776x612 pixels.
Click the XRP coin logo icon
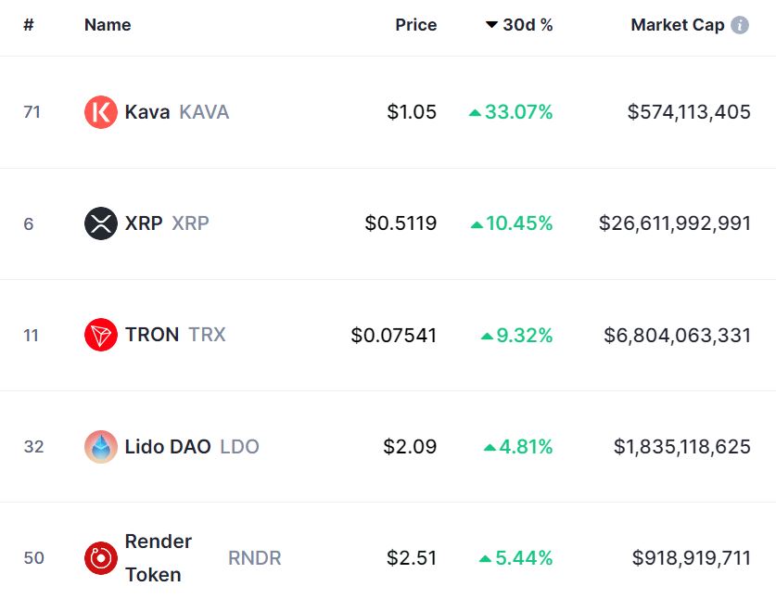[101, 223]
